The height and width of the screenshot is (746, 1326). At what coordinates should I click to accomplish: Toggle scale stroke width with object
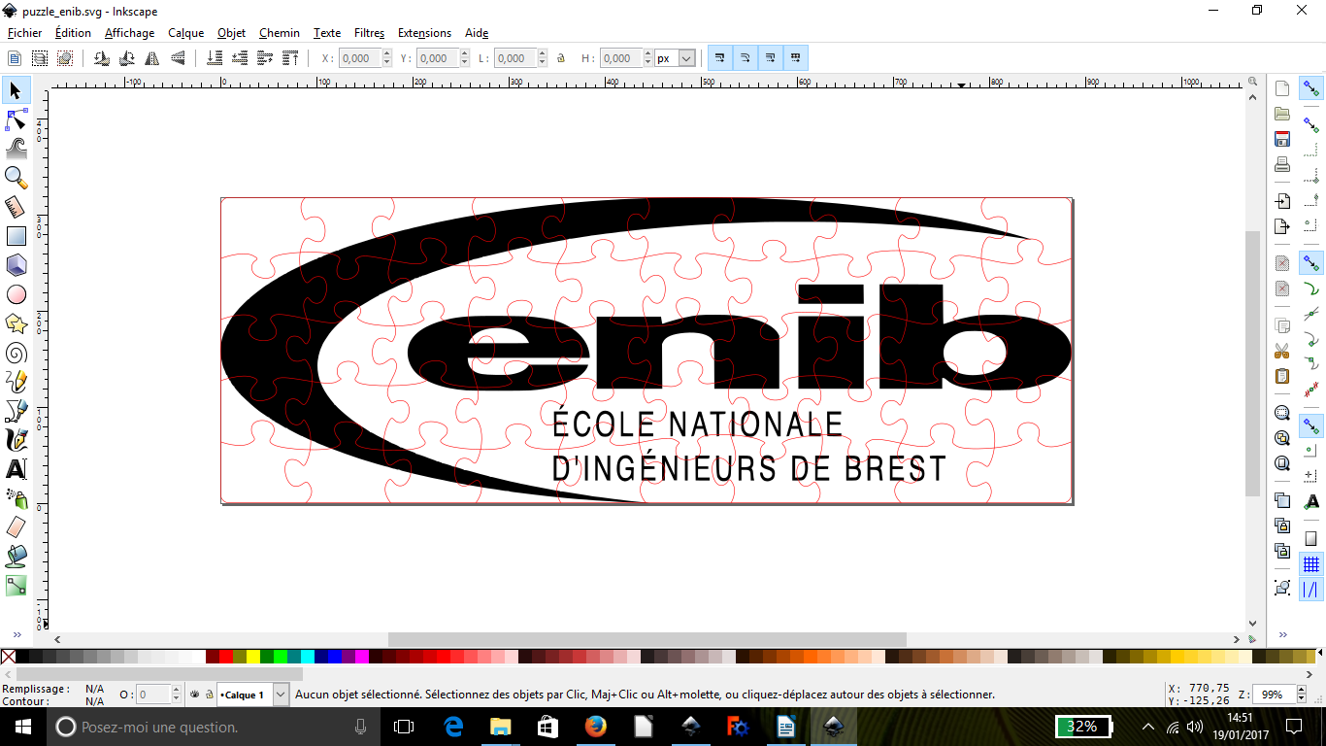point(719,58)
